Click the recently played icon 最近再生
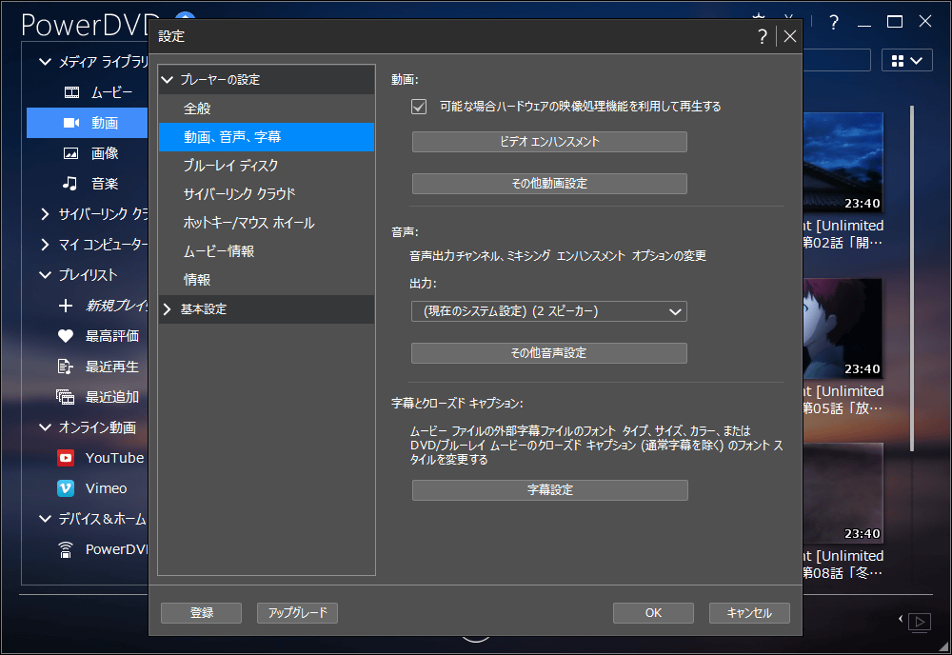The image size is (952, 655). [65, 366]
